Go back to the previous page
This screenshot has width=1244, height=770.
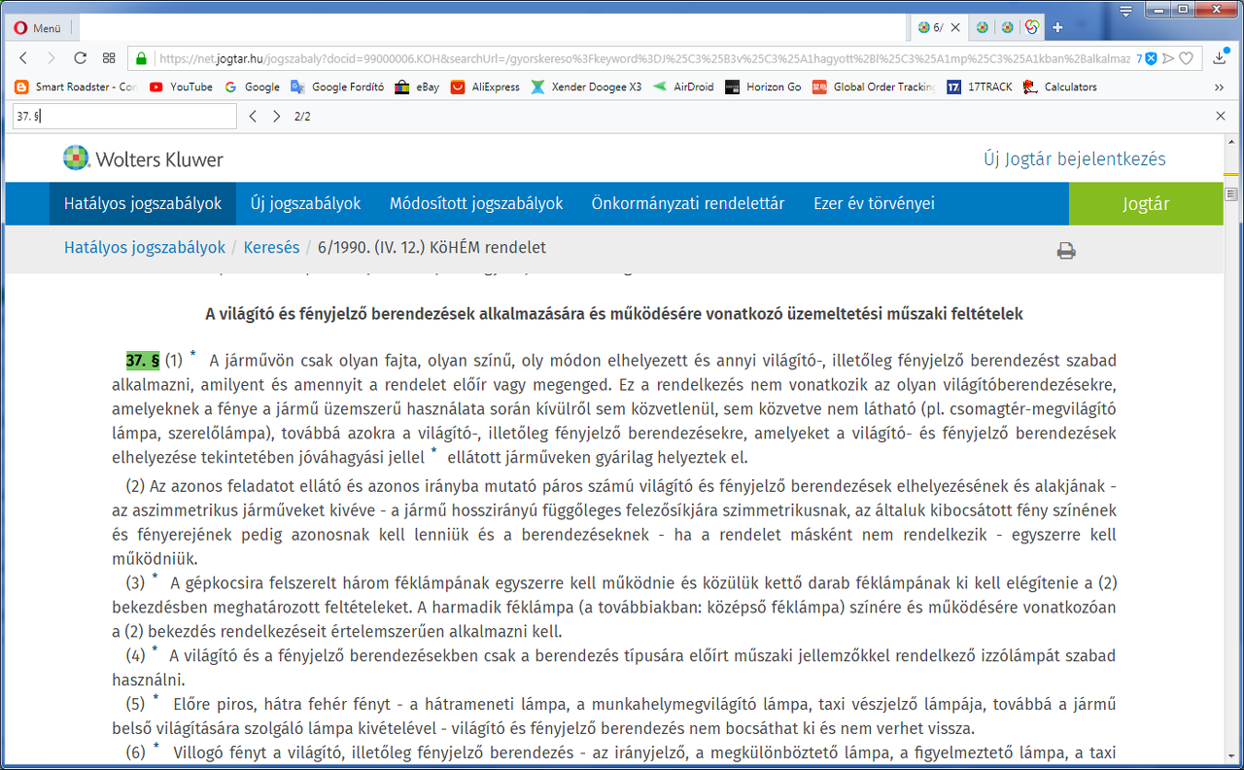[23, 58]
